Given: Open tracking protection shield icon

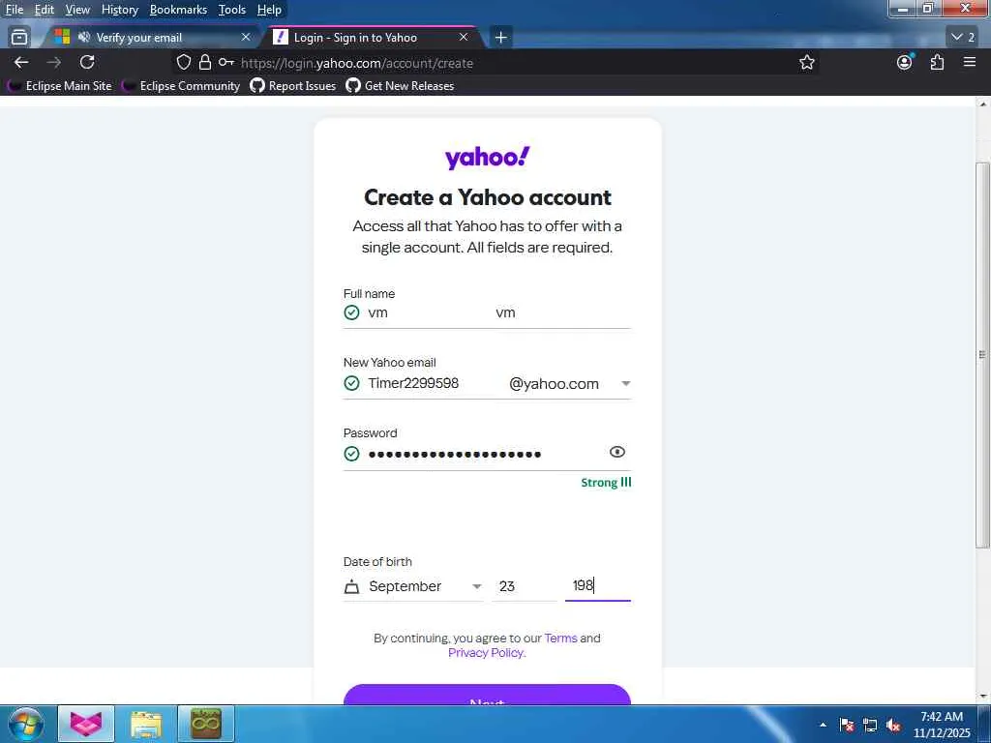Looking at the screenshot, I should click(x=183, y=62).
